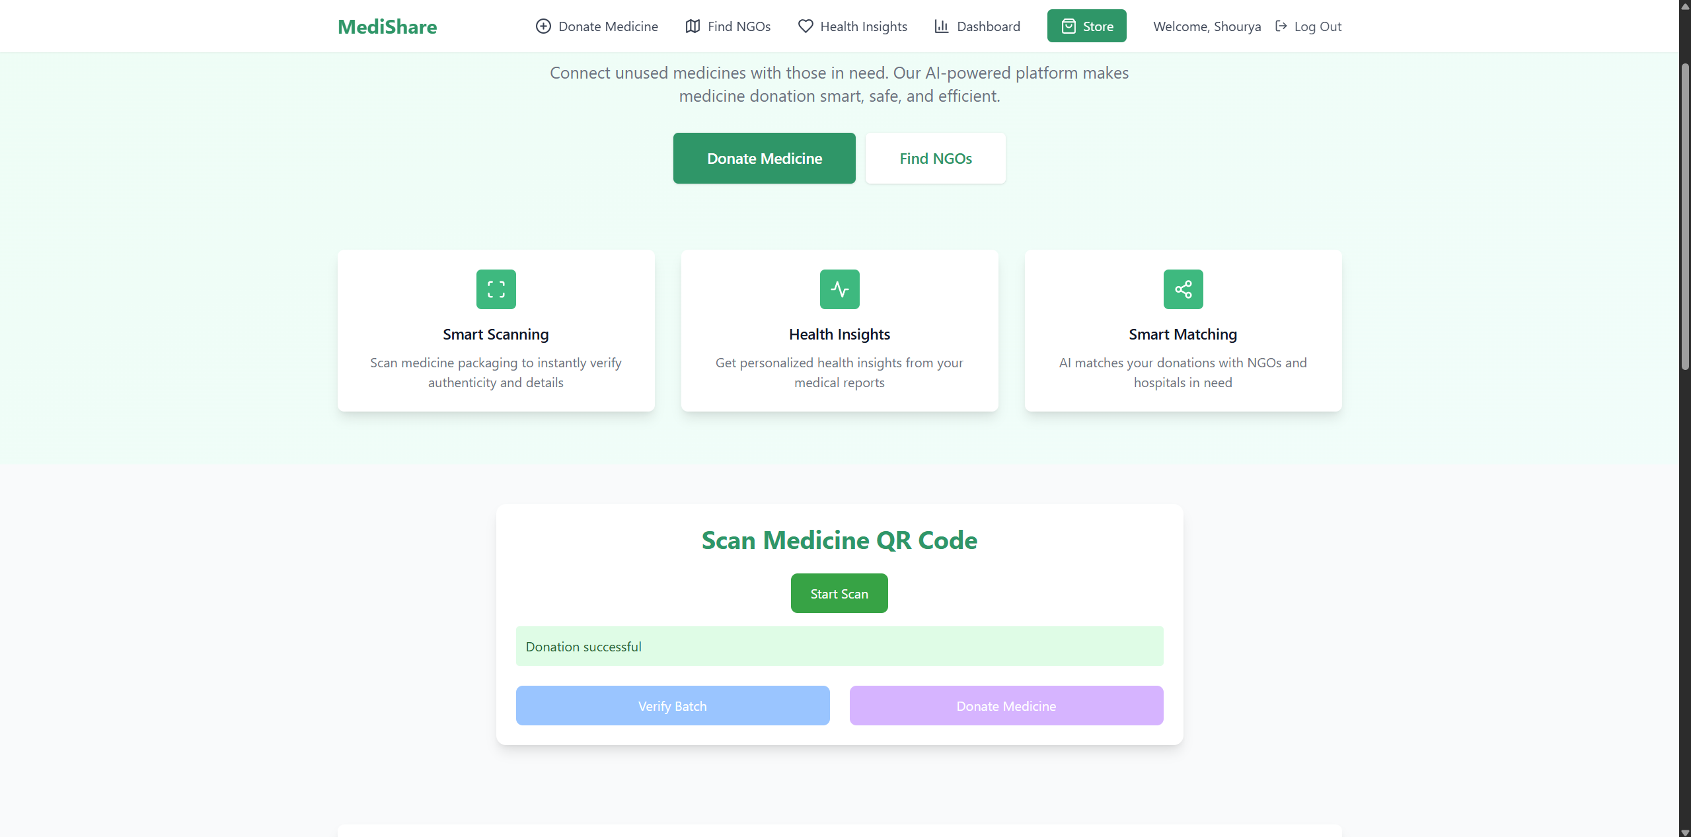1691x837 pixels.
Task: Click the purple Donate Medicine button
Action: pos(1006,705)
